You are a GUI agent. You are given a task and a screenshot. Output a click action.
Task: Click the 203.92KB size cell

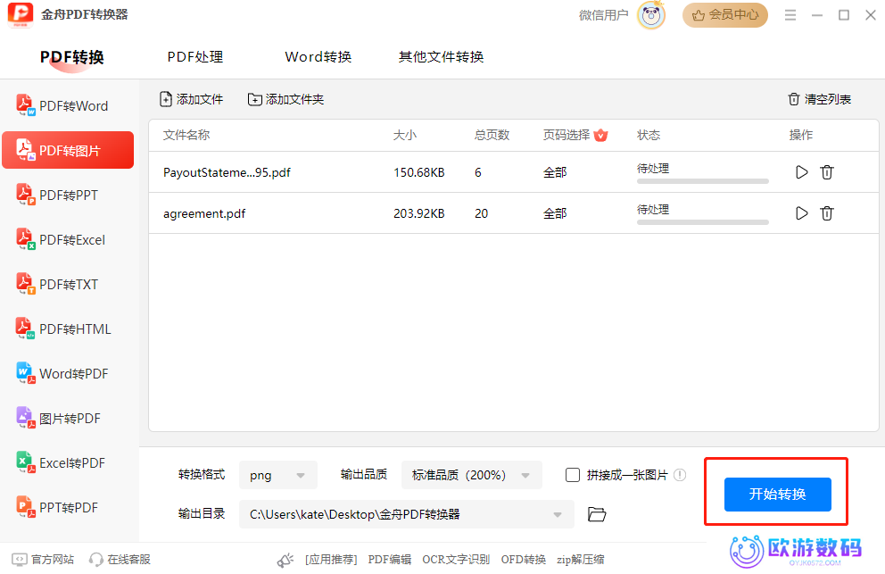[x=419, y=213]
